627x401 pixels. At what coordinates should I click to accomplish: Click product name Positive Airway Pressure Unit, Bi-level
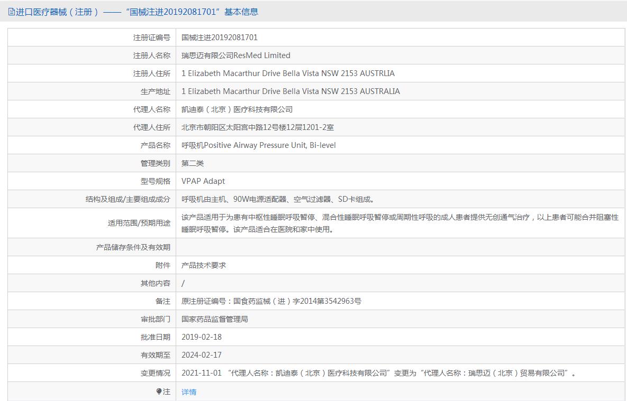(259, 145)
